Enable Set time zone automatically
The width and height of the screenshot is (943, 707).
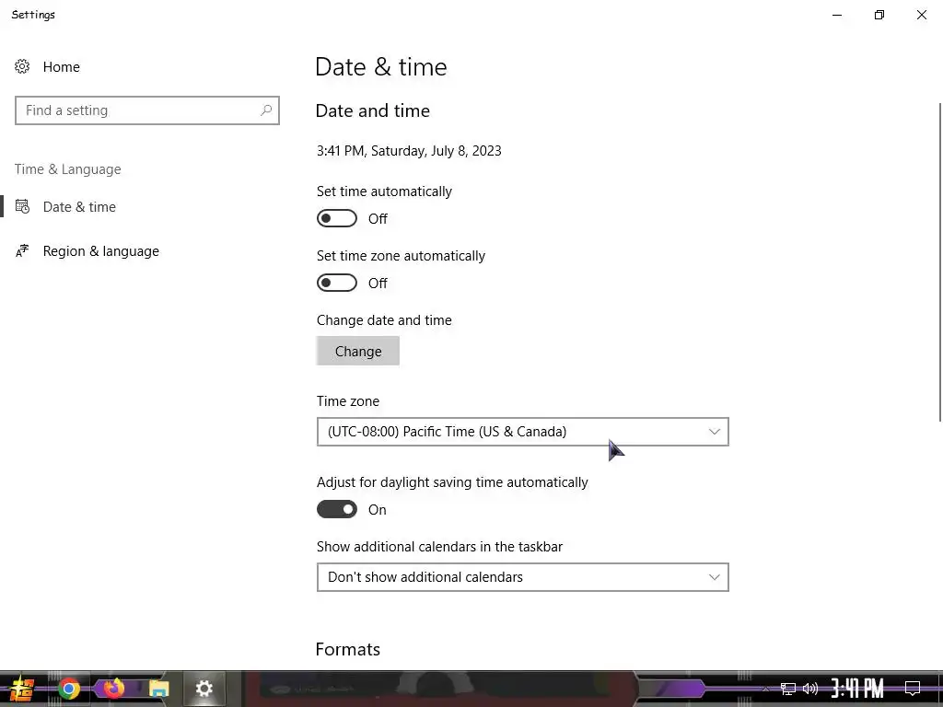point(337,283)
